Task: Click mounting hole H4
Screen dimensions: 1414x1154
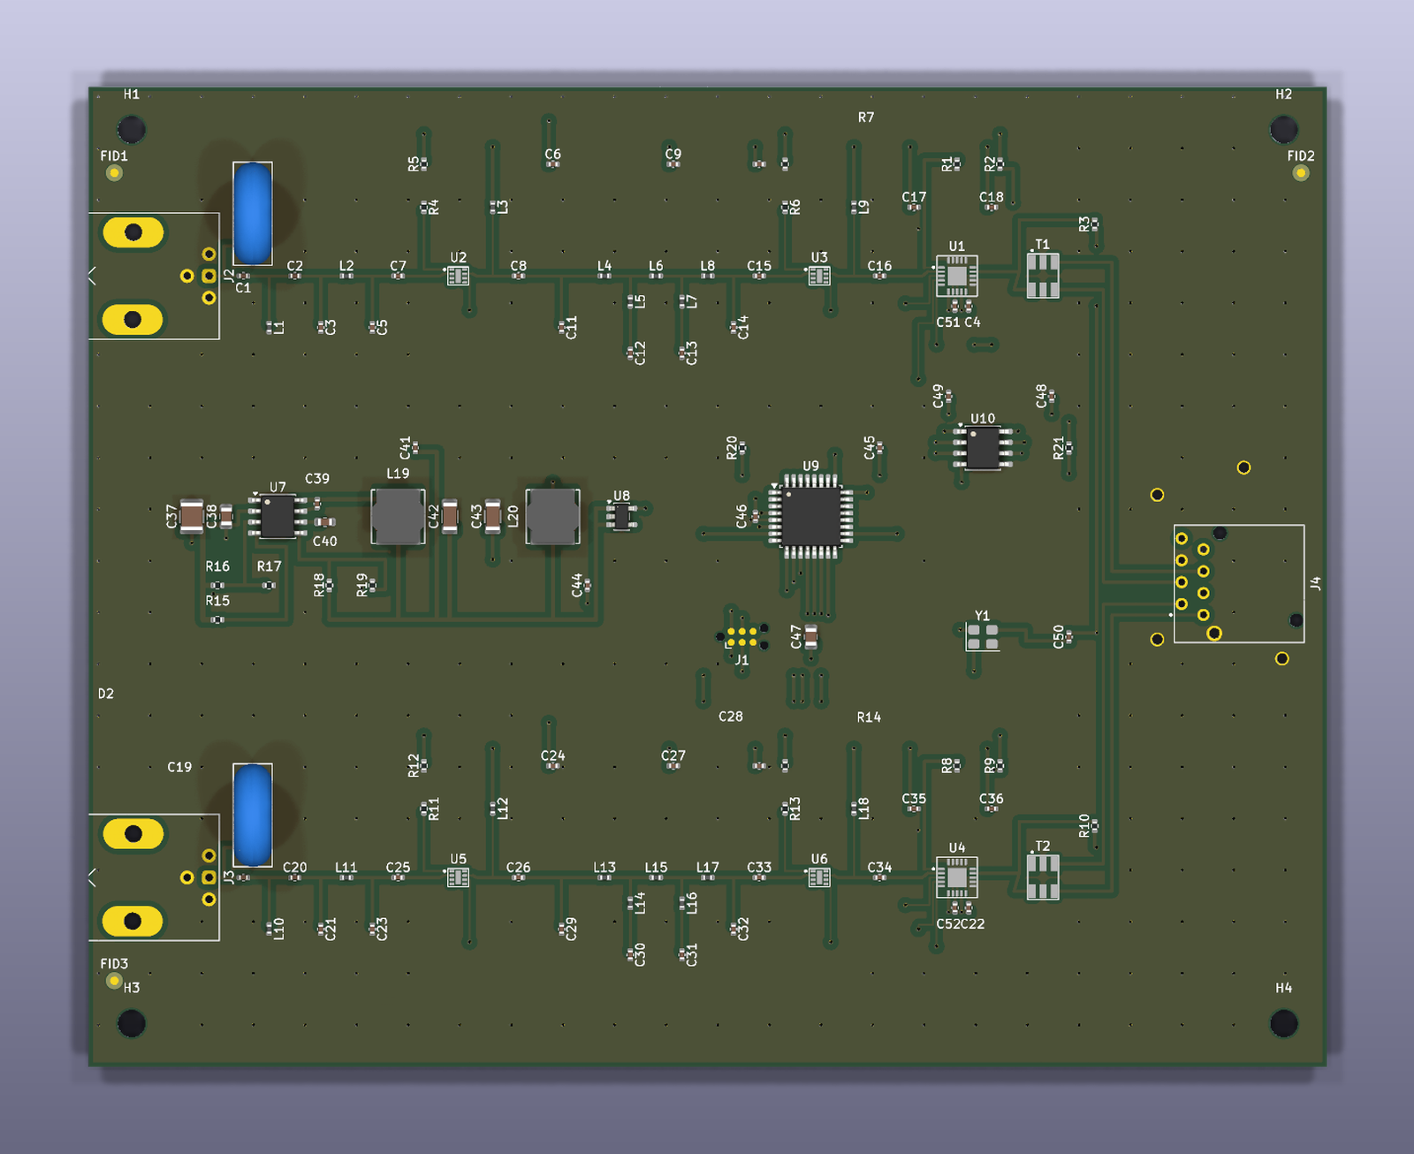Action: (1283, 1023)
